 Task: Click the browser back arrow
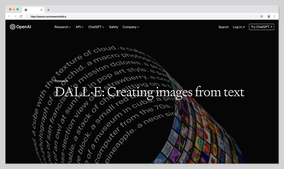9,16
